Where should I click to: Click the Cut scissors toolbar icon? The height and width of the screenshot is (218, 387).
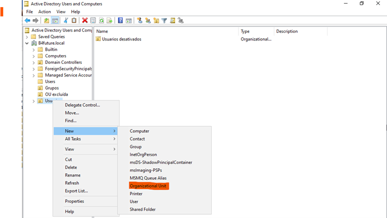pos(66,21)
